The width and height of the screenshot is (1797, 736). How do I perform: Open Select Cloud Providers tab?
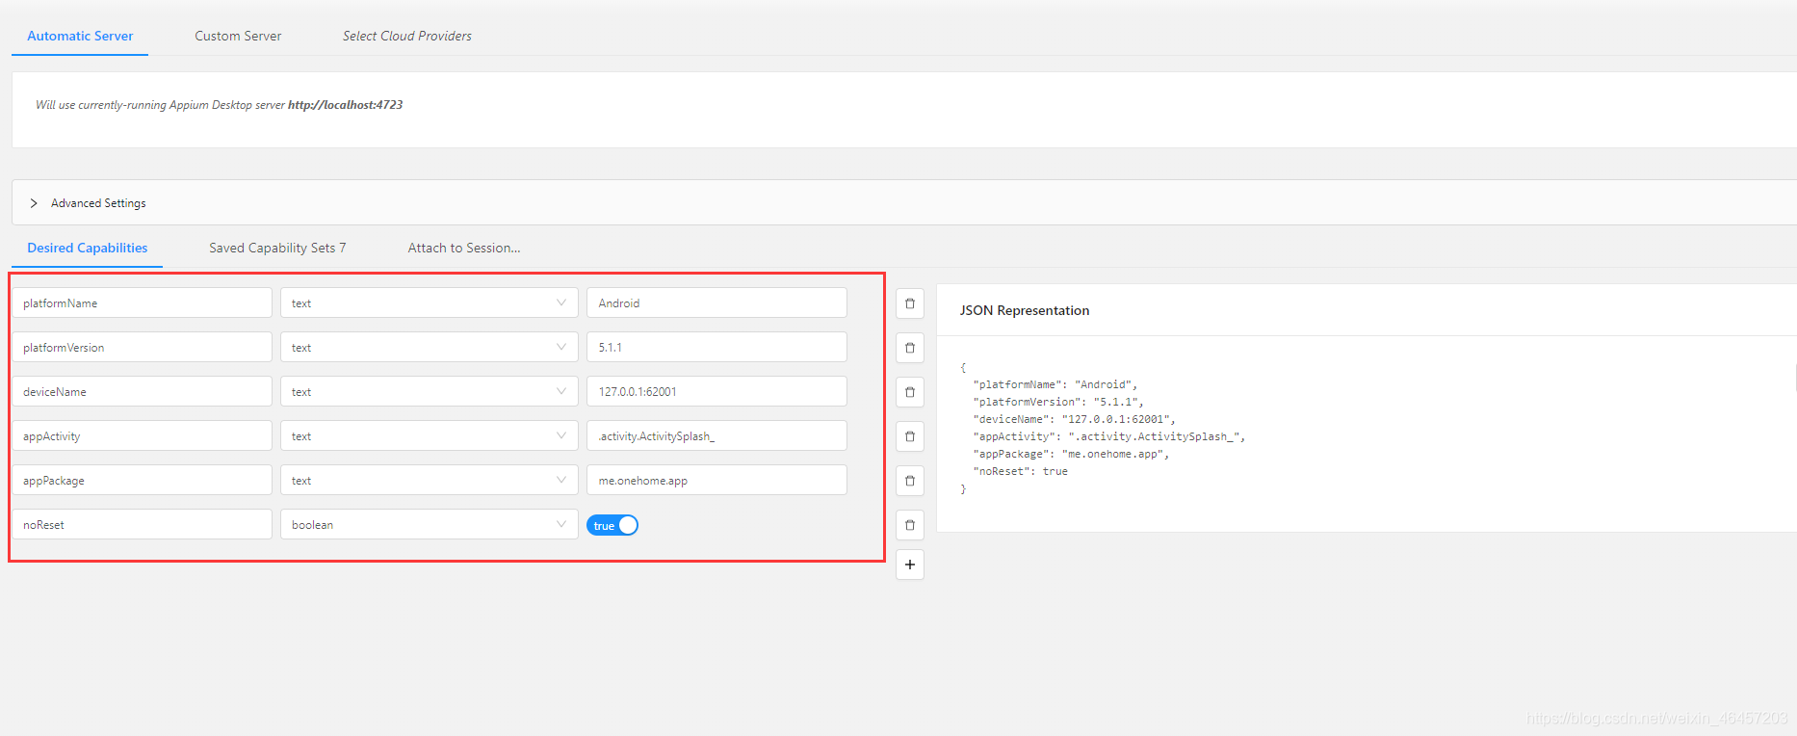pyautogui.click(x=407, y=36)
